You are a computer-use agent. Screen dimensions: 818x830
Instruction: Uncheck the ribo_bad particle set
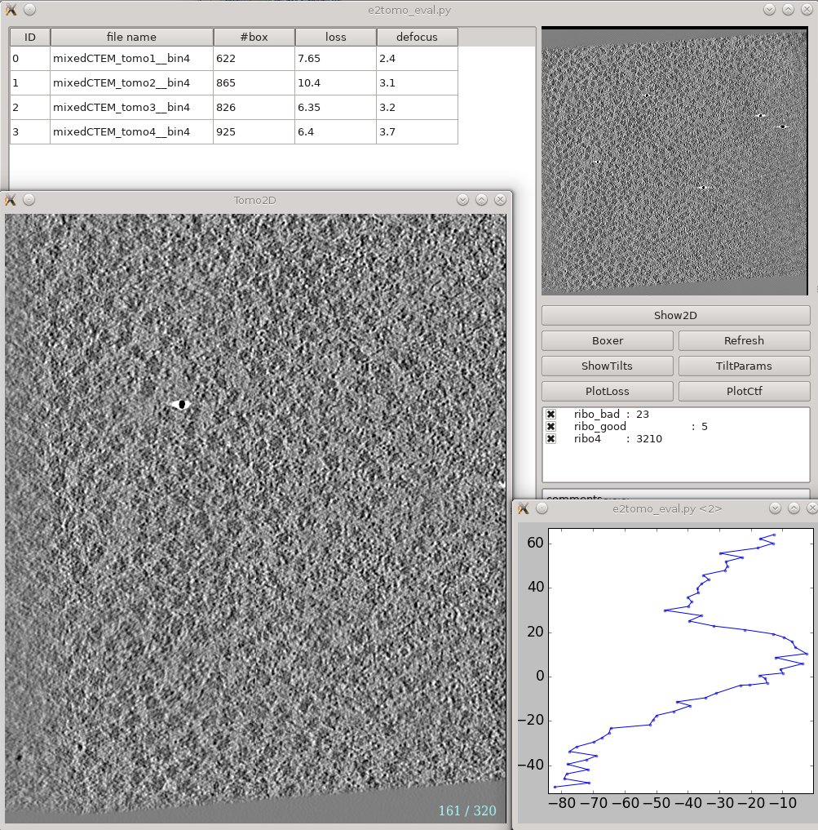551,415
